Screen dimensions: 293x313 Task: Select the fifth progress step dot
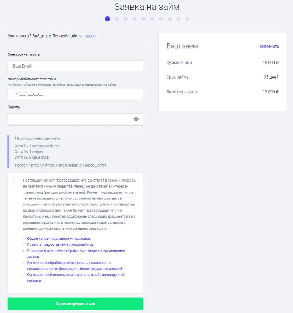(x=143, y=19)
